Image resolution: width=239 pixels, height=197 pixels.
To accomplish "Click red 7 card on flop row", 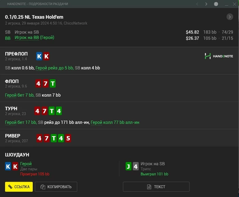I will point(45,83).
